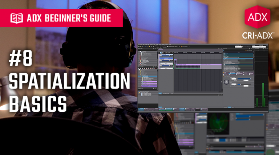Click the first track's blue volume slider
This screenshot has height=155, width=279.
pyautogui.click(x=166, y=56)
